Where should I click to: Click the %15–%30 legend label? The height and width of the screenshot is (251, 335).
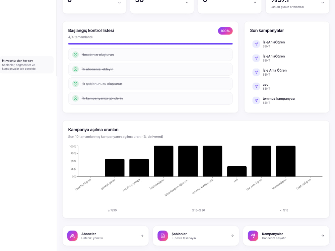[x=198, y=210]
